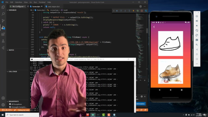Viewport: 208px width, 117px height.
Task: Open the Source Control view
Action: click(3, 21)
